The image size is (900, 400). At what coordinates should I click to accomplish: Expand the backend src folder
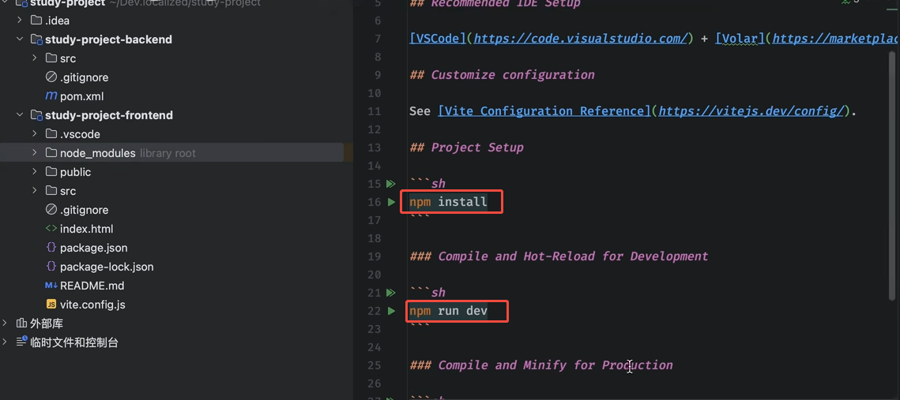(35, 58)
